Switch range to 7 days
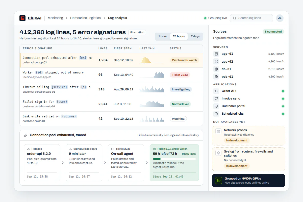 point(195,36)
